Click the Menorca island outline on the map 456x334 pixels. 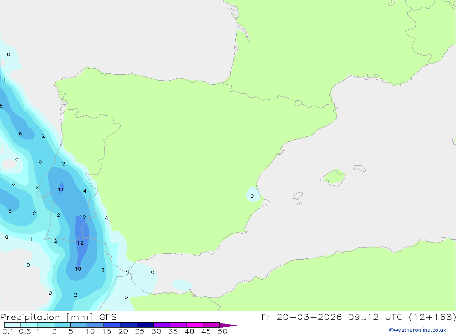pos(359,168)
